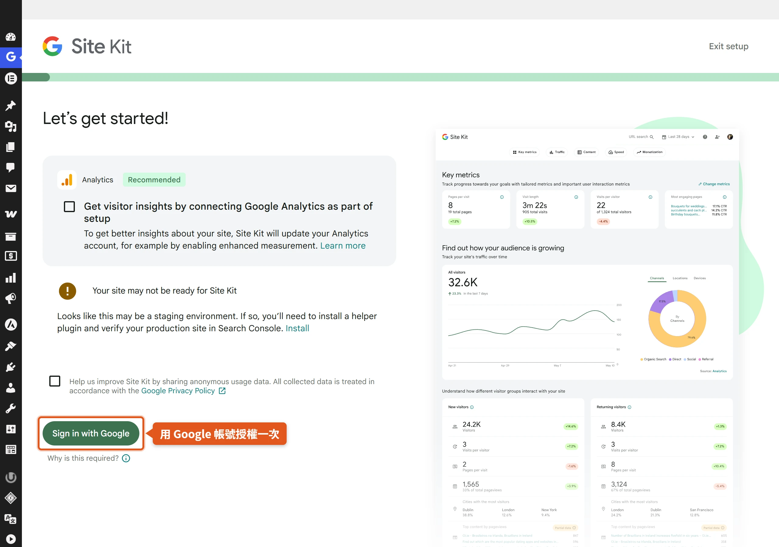This screenshot has height=547, width=779.
Task: Click the external link icon after Privacy Policy
Action: (x=222, y=391)
